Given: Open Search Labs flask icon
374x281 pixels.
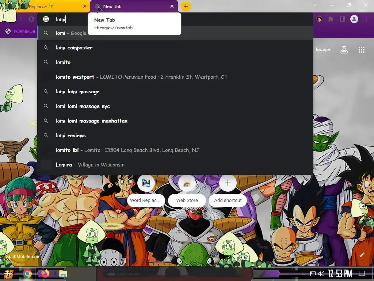Looking at the screenshot, I should pos(344,50).
